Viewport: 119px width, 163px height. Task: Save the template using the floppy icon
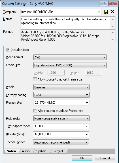(x=106, y=12)
